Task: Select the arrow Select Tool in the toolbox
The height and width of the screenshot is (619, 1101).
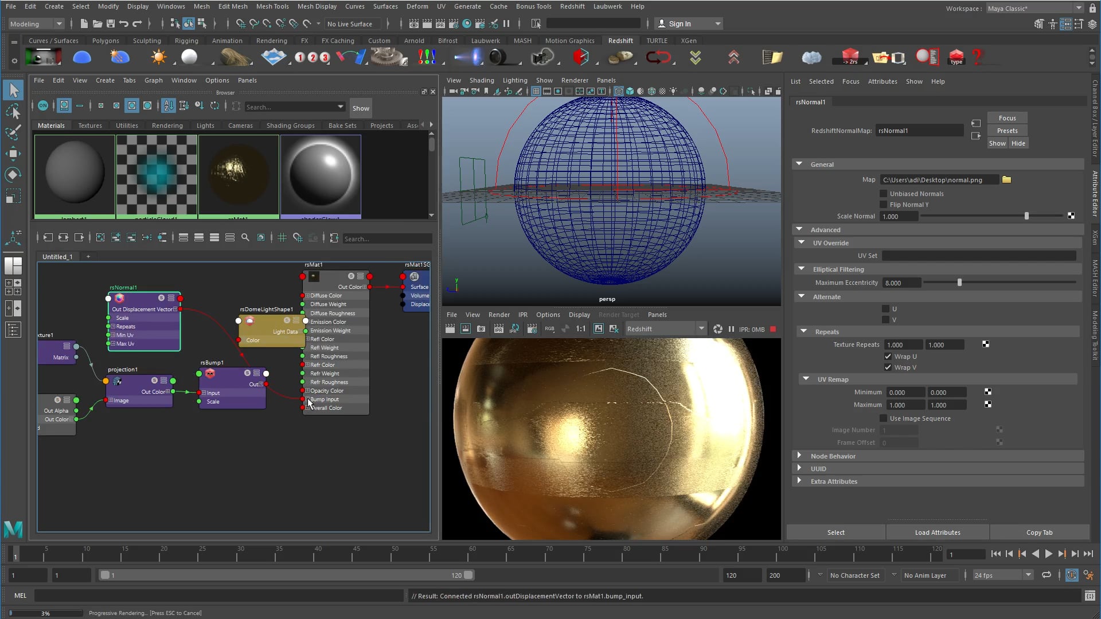Action: (13, 90)
